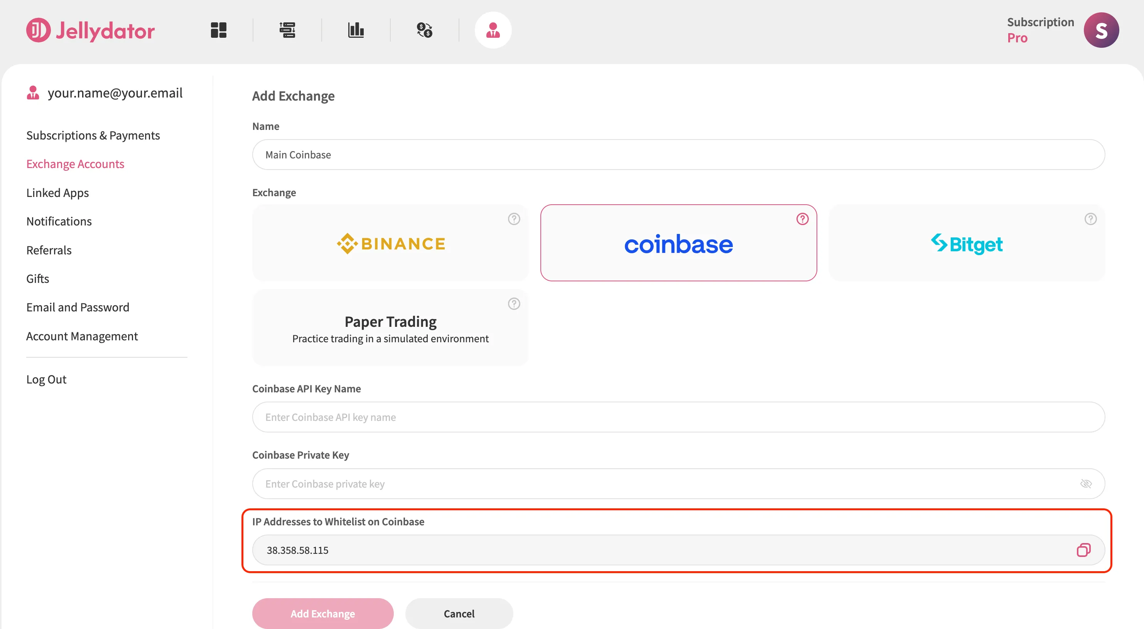
Task: Copy the whitelist IP address
Action: [x=1083, y=550]
